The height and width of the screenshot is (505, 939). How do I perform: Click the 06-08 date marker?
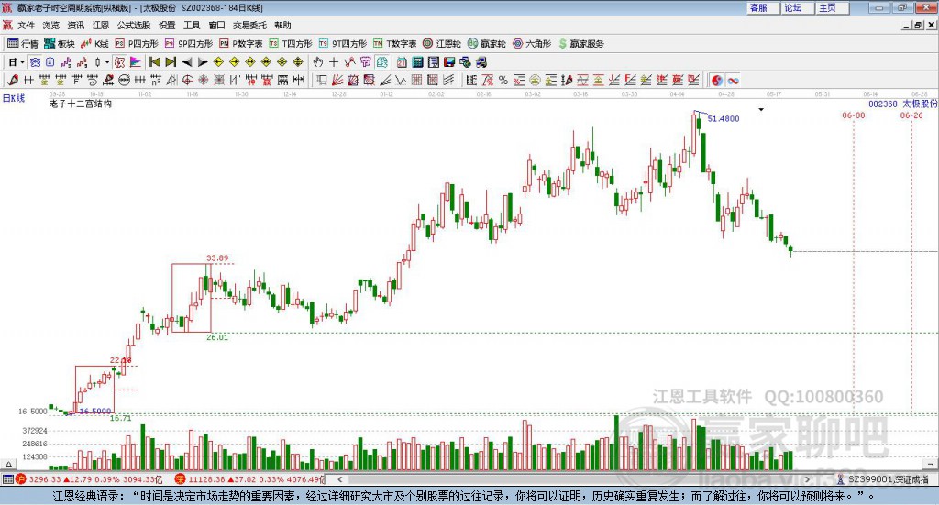click(x=854, y=115)
